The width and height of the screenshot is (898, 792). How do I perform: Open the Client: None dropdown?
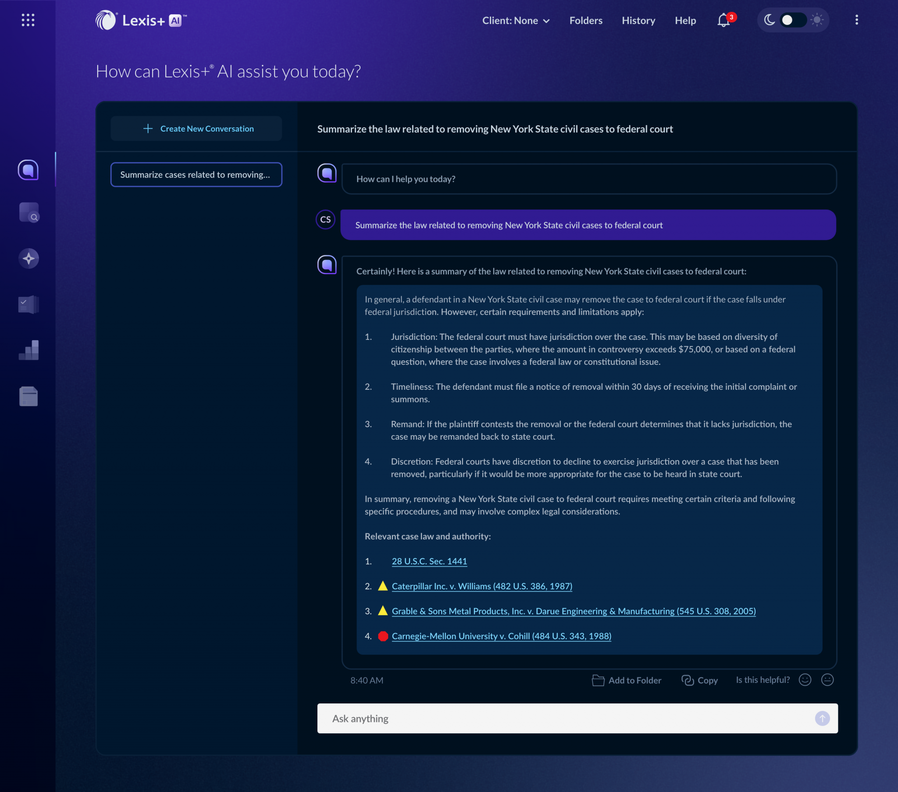point(516,20)
